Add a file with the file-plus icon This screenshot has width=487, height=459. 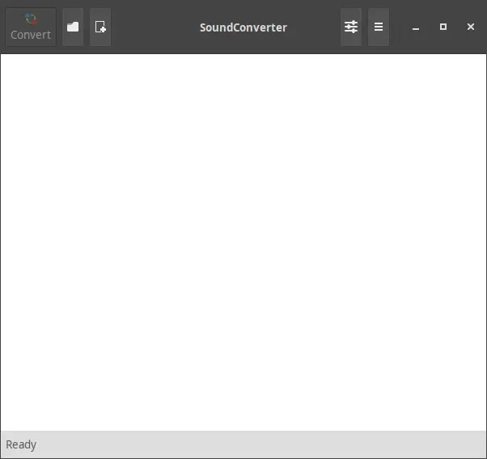coord(100,27)
